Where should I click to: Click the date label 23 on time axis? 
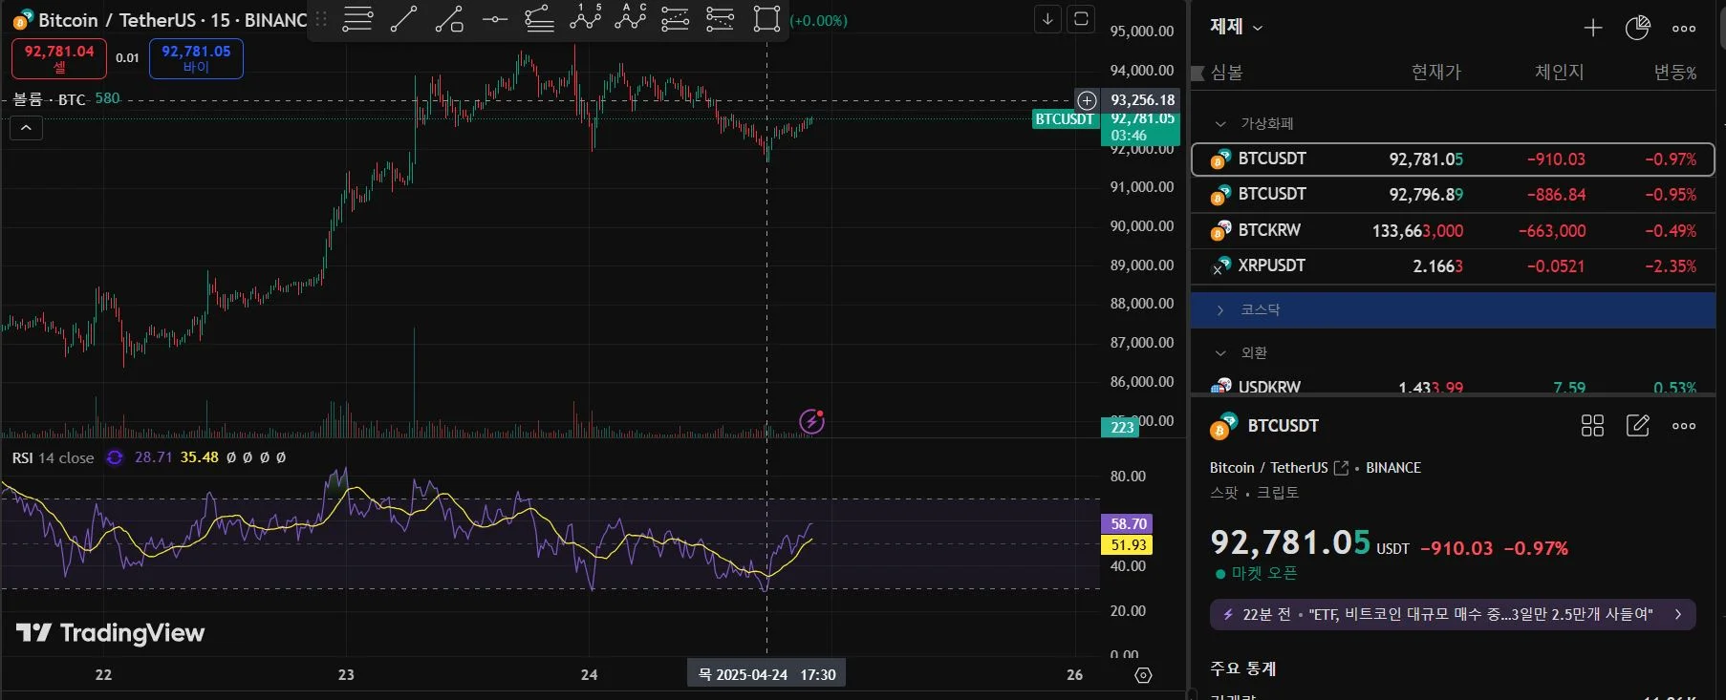346,675
